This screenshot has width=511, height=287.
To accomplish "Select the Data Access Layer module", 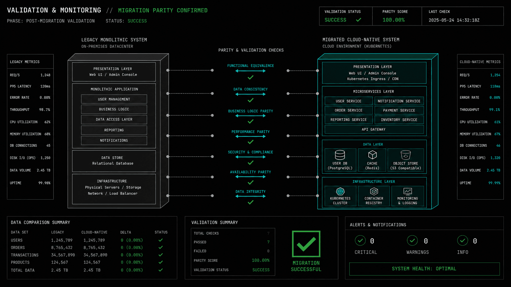I will click(x=114, y=119).
